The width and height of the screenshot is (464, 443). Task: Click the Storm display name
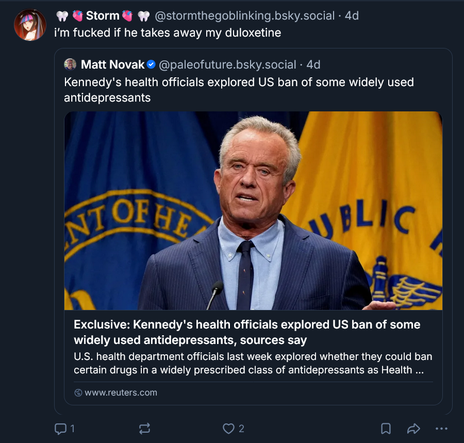103,15
